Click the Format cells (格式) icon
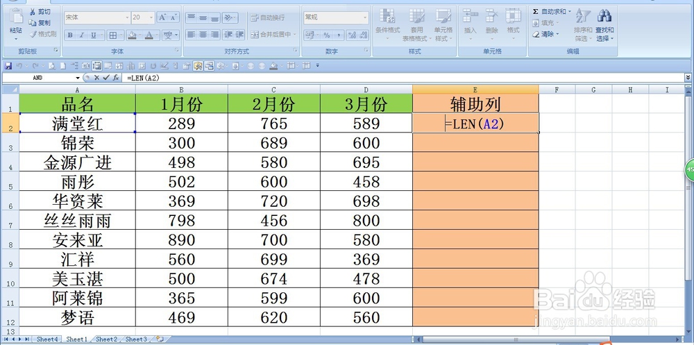Image resolution: width=694 pixels, height=345 pixels. pos(513,16)
